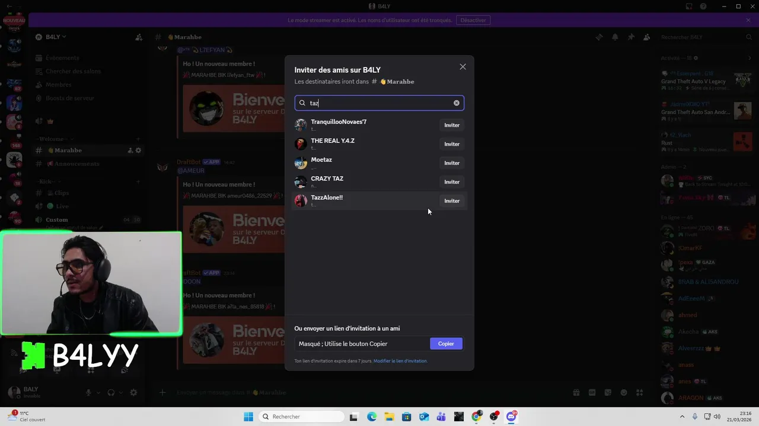Open the threads icon in channel header
The image size is (759, 426).
pyautogui.click(x=599, y=37)
